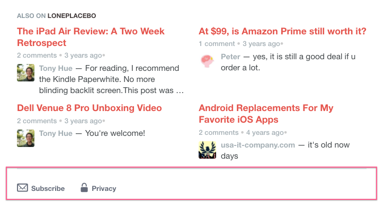Click Peter's pink brain avatar
This screenshot has width=384, height=202.
point(207,61)
